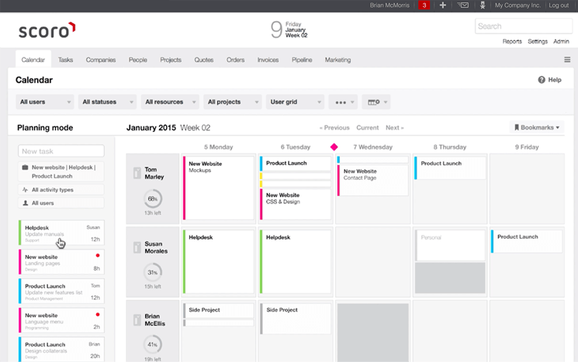578x362 pixels.
Task: Click the Current week link
Action: click(x=368, y=128)
